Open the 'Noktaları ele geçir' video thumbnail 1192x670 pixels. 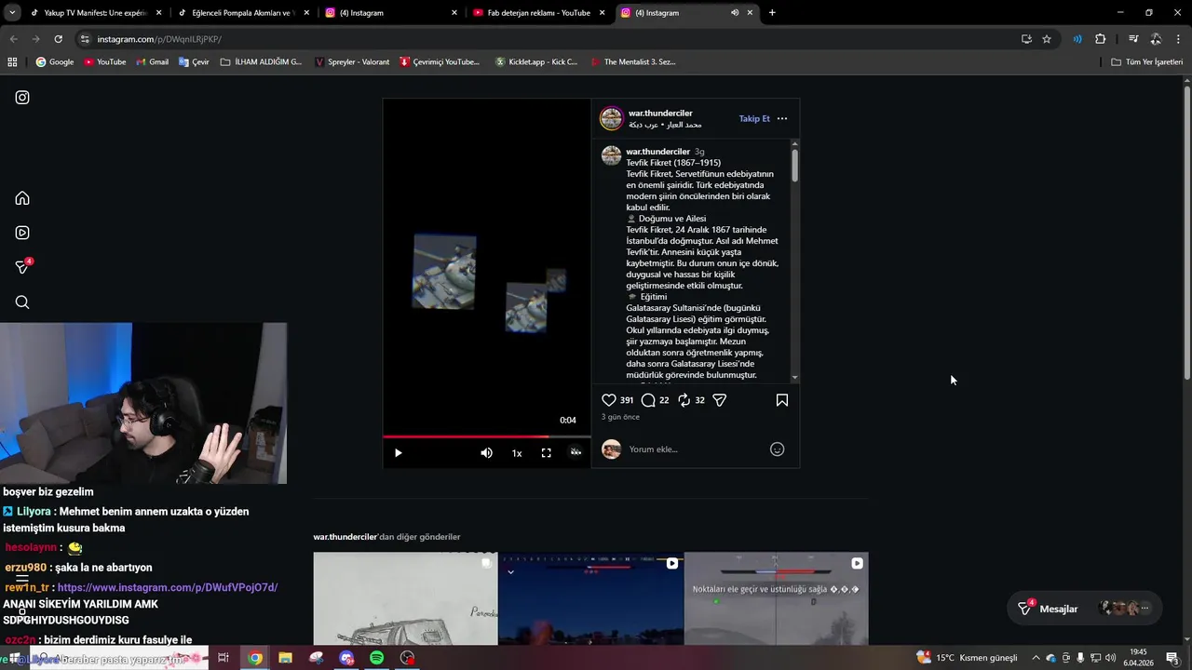(776, 598)
